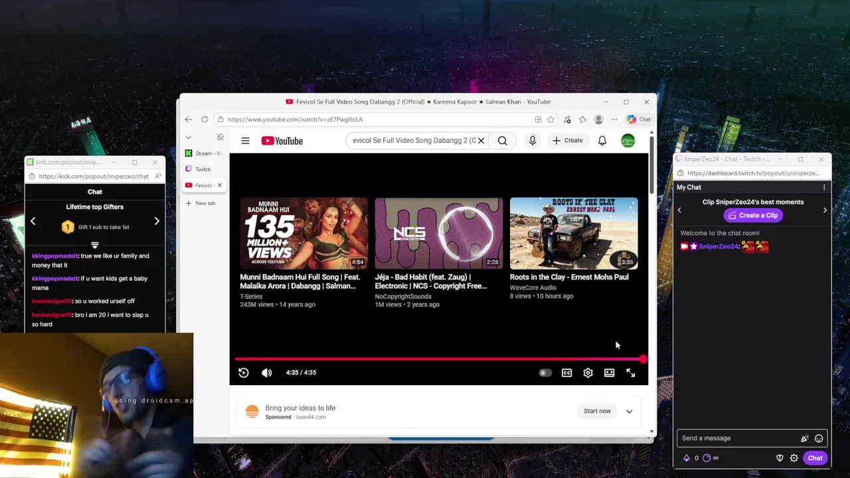Mute the video with the speaker icon
850x478 pixels.
tap(267, 372)
